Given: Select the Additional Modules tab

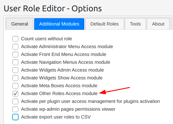Looking at the screenshot, I should 59,24.
